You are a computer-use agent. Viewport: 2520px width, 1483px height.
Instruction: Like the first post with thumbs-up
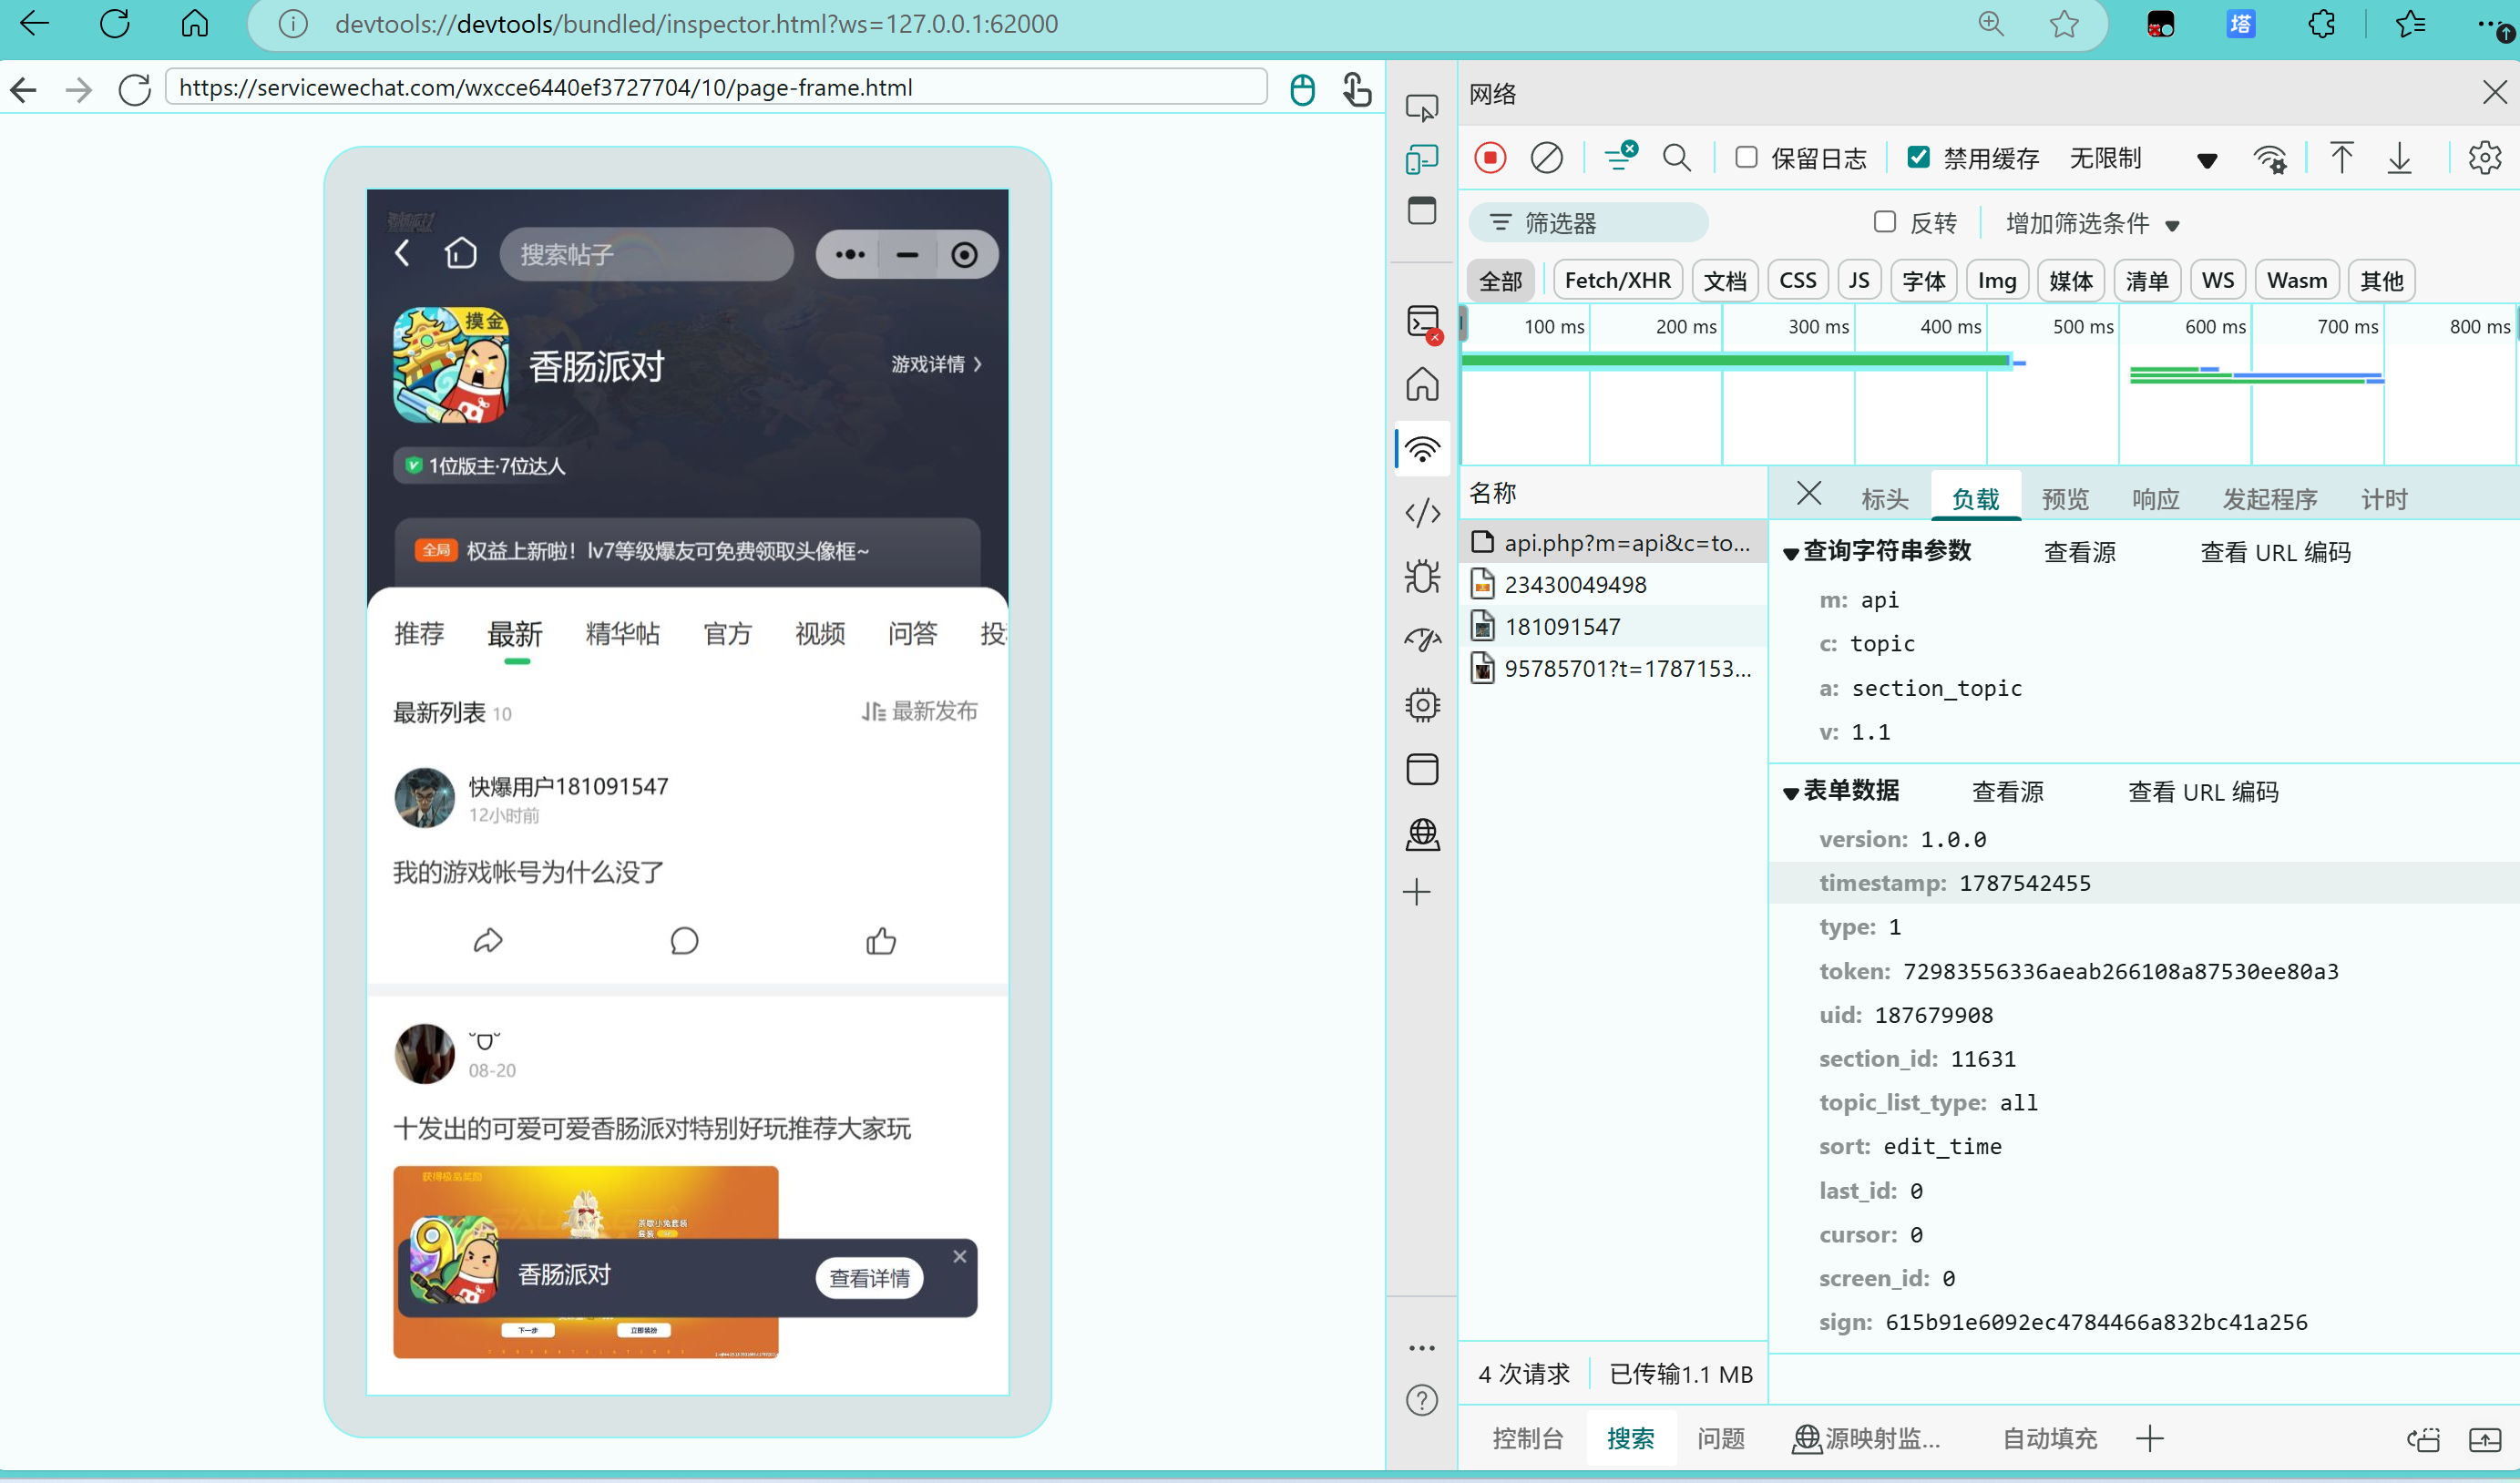tap(881, 940)
